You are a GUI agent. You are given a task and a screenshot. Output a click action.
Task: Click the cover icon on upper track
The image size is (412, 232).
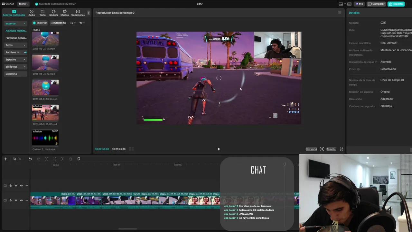(x=5, y=186)
